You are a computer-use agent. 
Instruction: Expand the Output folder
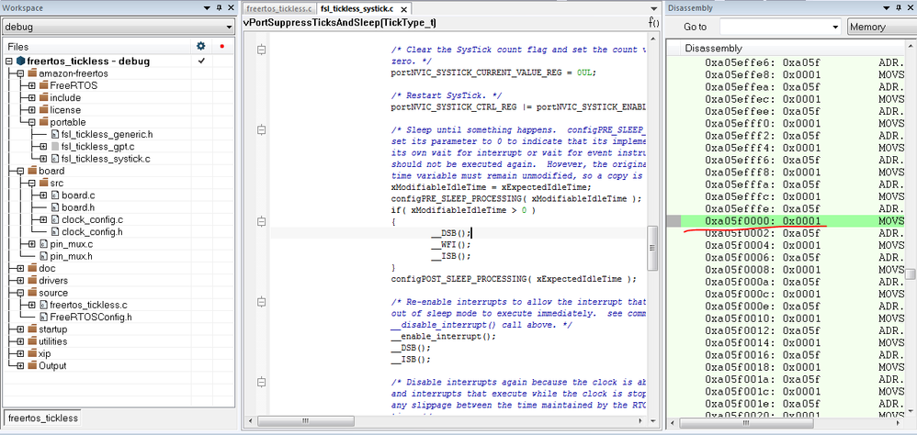[x=20, y=366]
